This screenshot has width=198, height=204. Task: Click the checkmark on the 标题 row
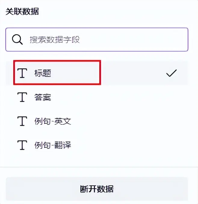[x=172, y=73]
